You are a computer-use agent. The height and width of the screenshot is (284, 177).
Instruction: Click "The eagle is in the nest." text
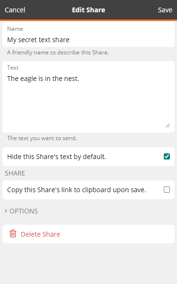click(43, 79)
